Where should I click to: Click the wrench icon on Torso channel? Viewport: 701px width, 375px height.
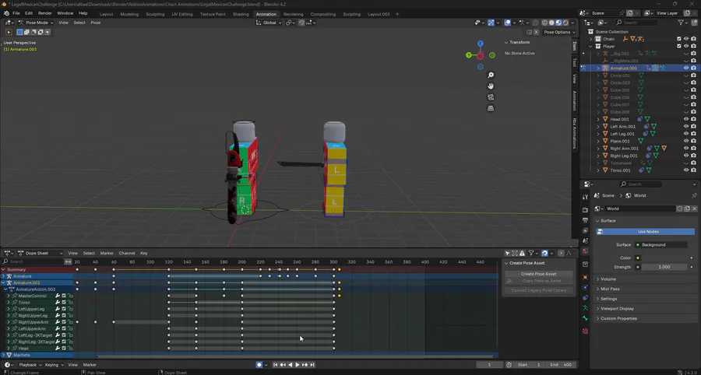[58, 302]
